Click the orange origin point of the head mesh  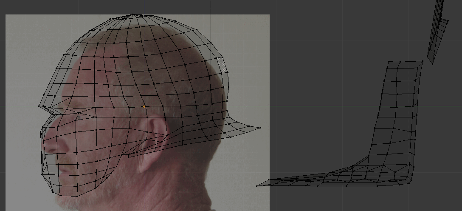tap(144, 106)
